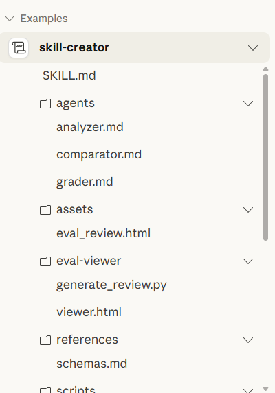This screenshot has width=275, height=393.
Task: Select eval_review.html file
Action: (x=104, y=233)
